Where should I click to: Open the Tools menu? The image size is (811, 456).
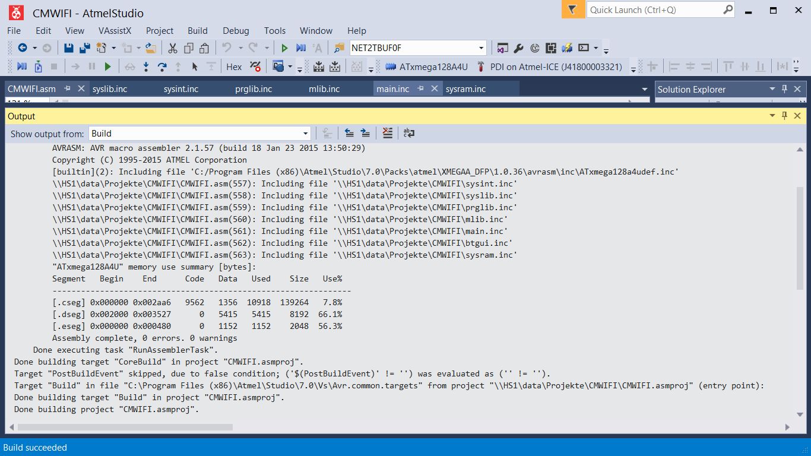pyautogui.click(x=275, y=30)
